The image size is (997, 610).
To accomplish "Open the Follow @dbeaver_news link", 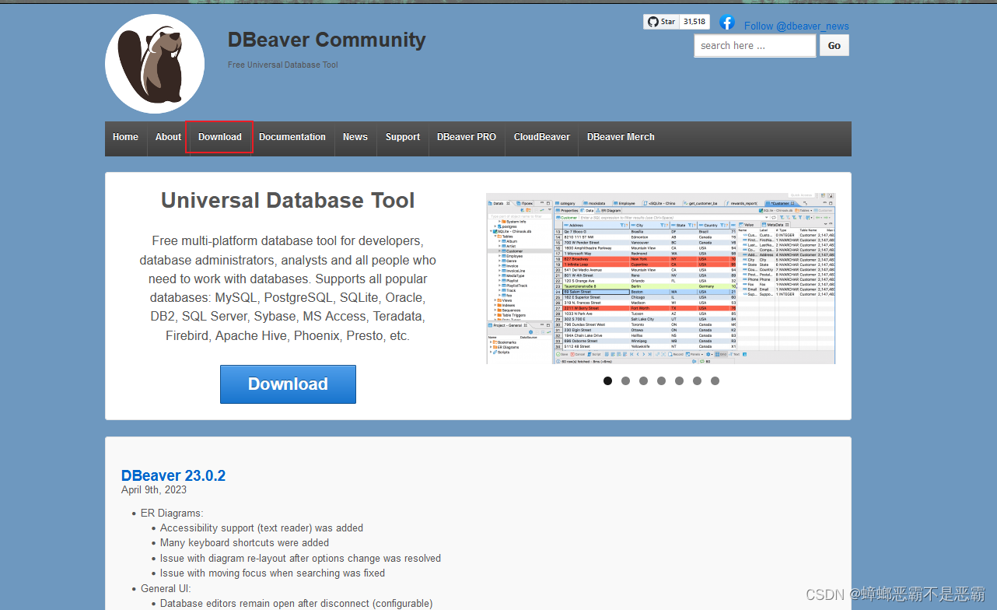I will [796, 26].
